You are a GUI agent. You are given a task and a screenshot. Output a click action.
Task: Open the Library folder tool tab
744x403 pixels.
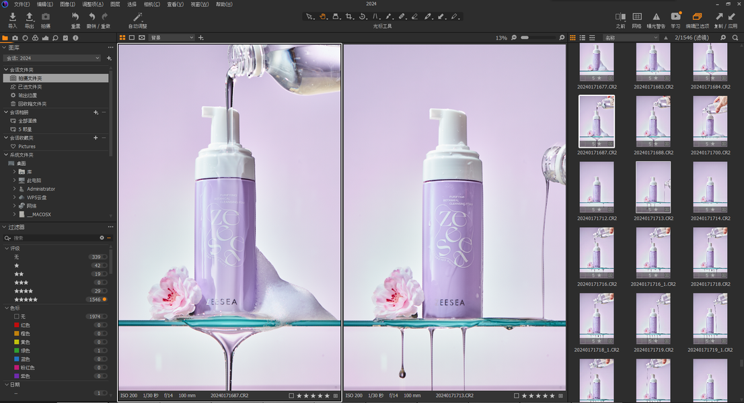coord(5,38)
